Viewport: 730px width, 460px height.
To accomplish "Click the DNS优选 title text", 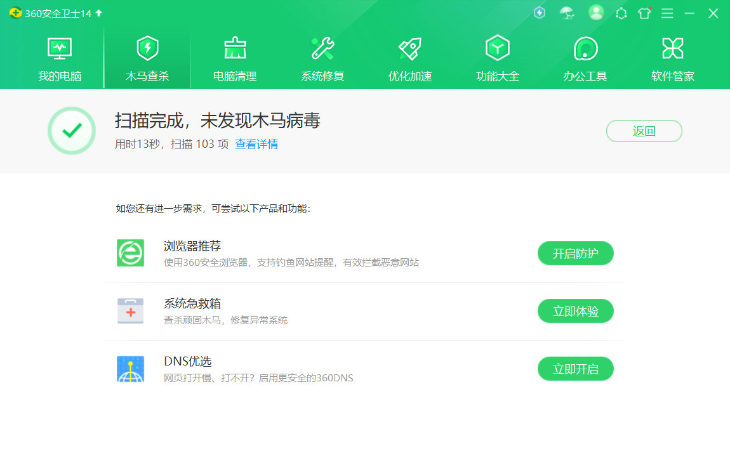I will click(x=188, y=361).
